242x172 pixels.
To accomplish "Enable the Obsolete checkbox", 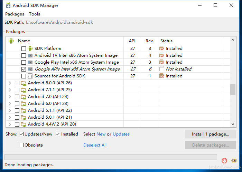I will click(x=21, y=145).
